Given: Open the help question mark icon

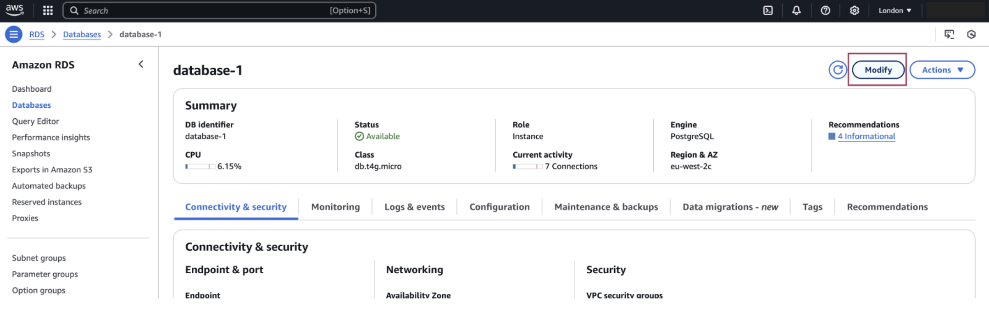Looking at the screenshot, I should coord(825,11).
